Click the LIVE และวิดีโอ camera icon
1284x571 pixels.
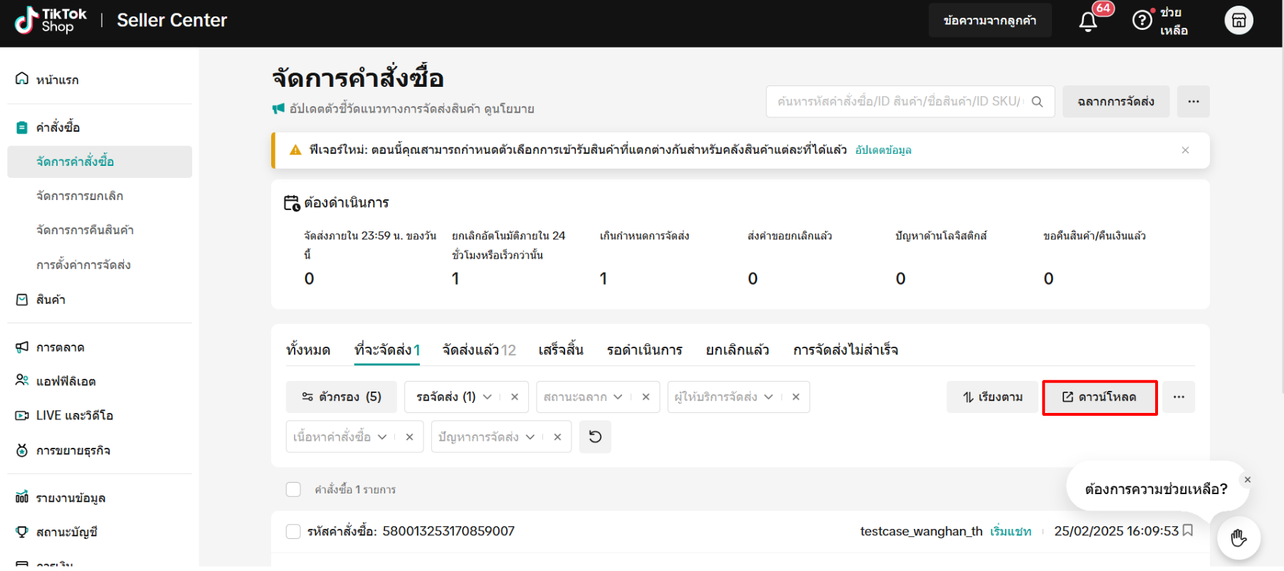(22, 415)
